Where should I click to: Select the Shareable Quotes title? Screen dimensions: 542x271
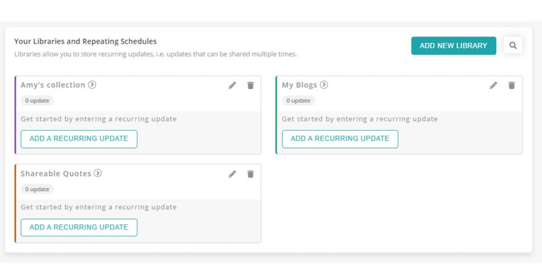[x=56, y=174]
